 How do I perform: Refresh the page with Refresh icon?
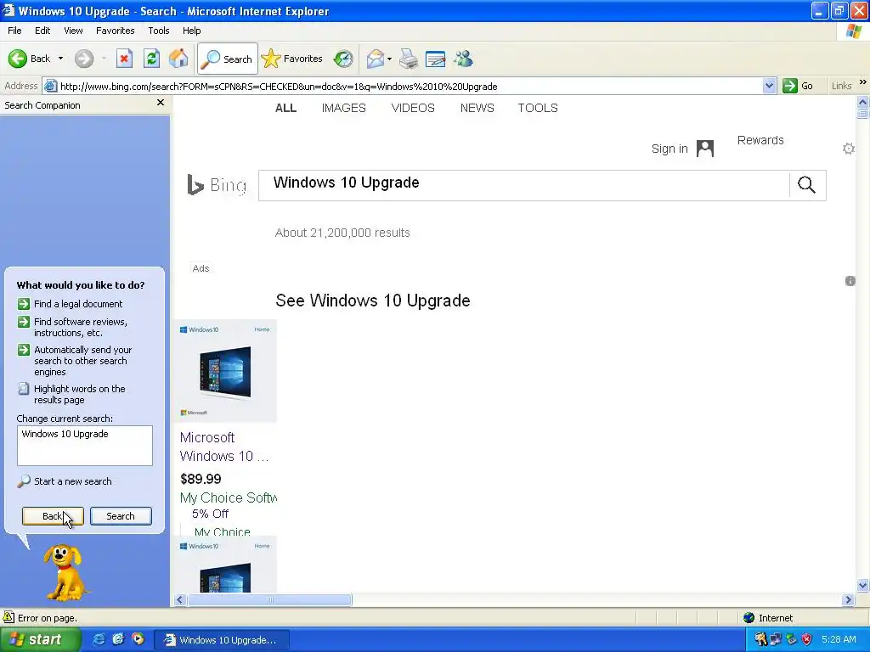[x=151, y=59]
